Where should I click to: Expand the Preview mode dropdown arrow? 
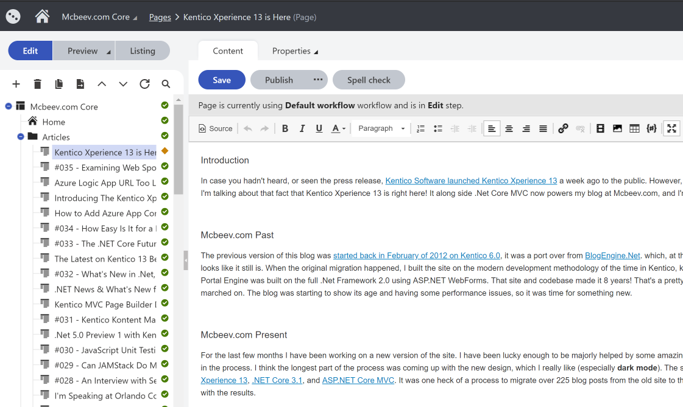pyautogui.click(x=108, y=52)
